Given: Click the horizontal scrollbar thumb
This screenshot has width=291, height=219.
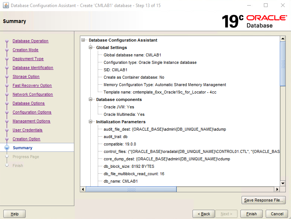Looking at the screenshot, I should (131, 189).
